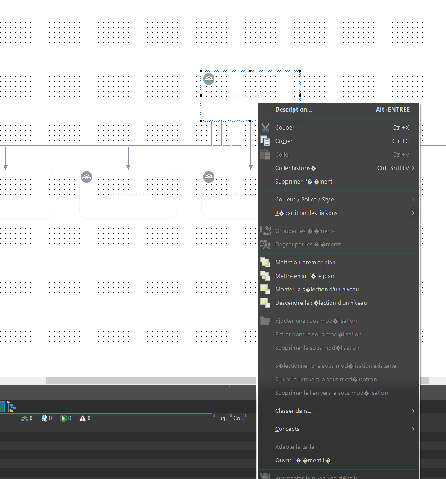Click Coller entry with Ctrl+V shortcut
The height and width of the screenshot is (479, 446).
click(338, 155)
